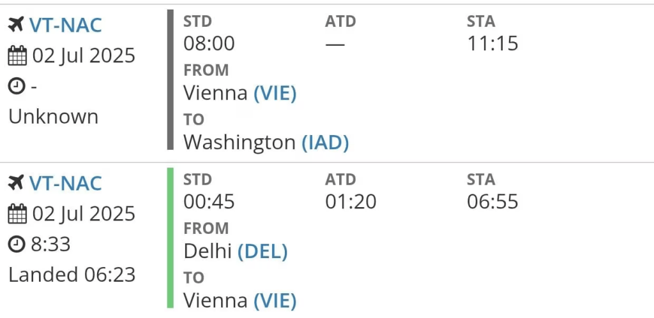
Task: Click the STA time 11:15
Action: coord(492,43)
